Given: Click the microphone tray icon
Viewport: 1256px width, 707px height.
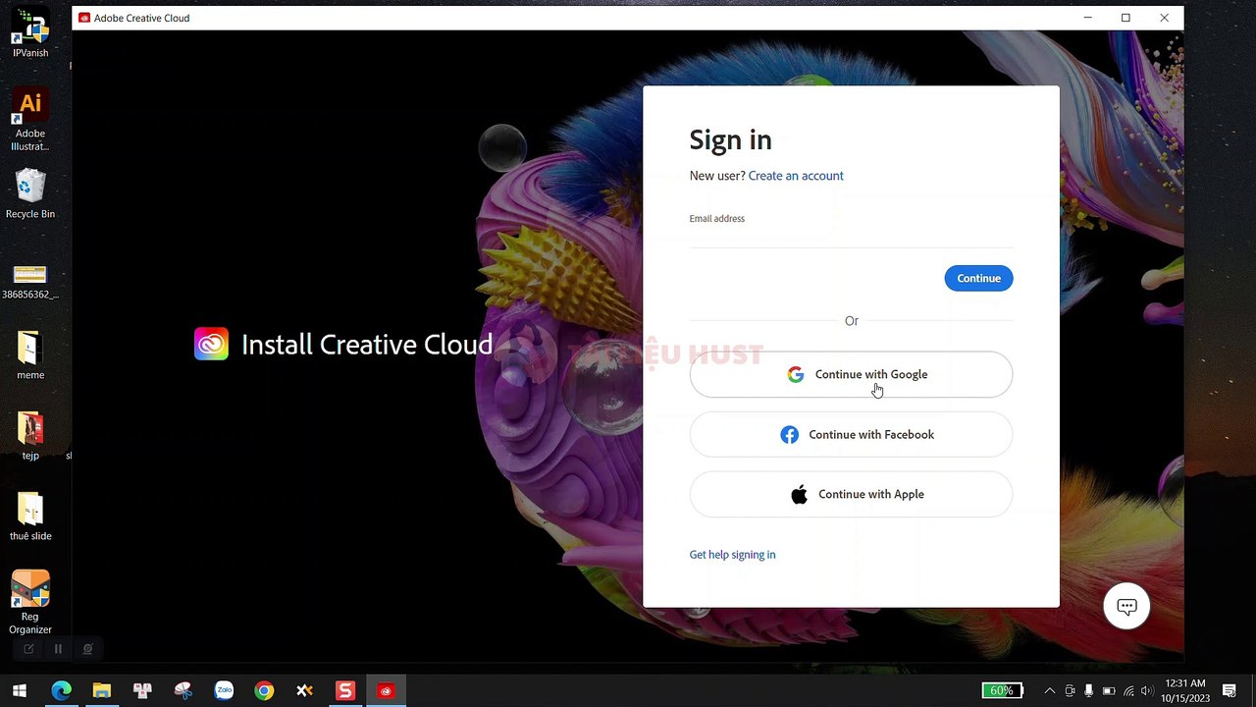Looking at the screenshot, I should [x=1088, y=691].
